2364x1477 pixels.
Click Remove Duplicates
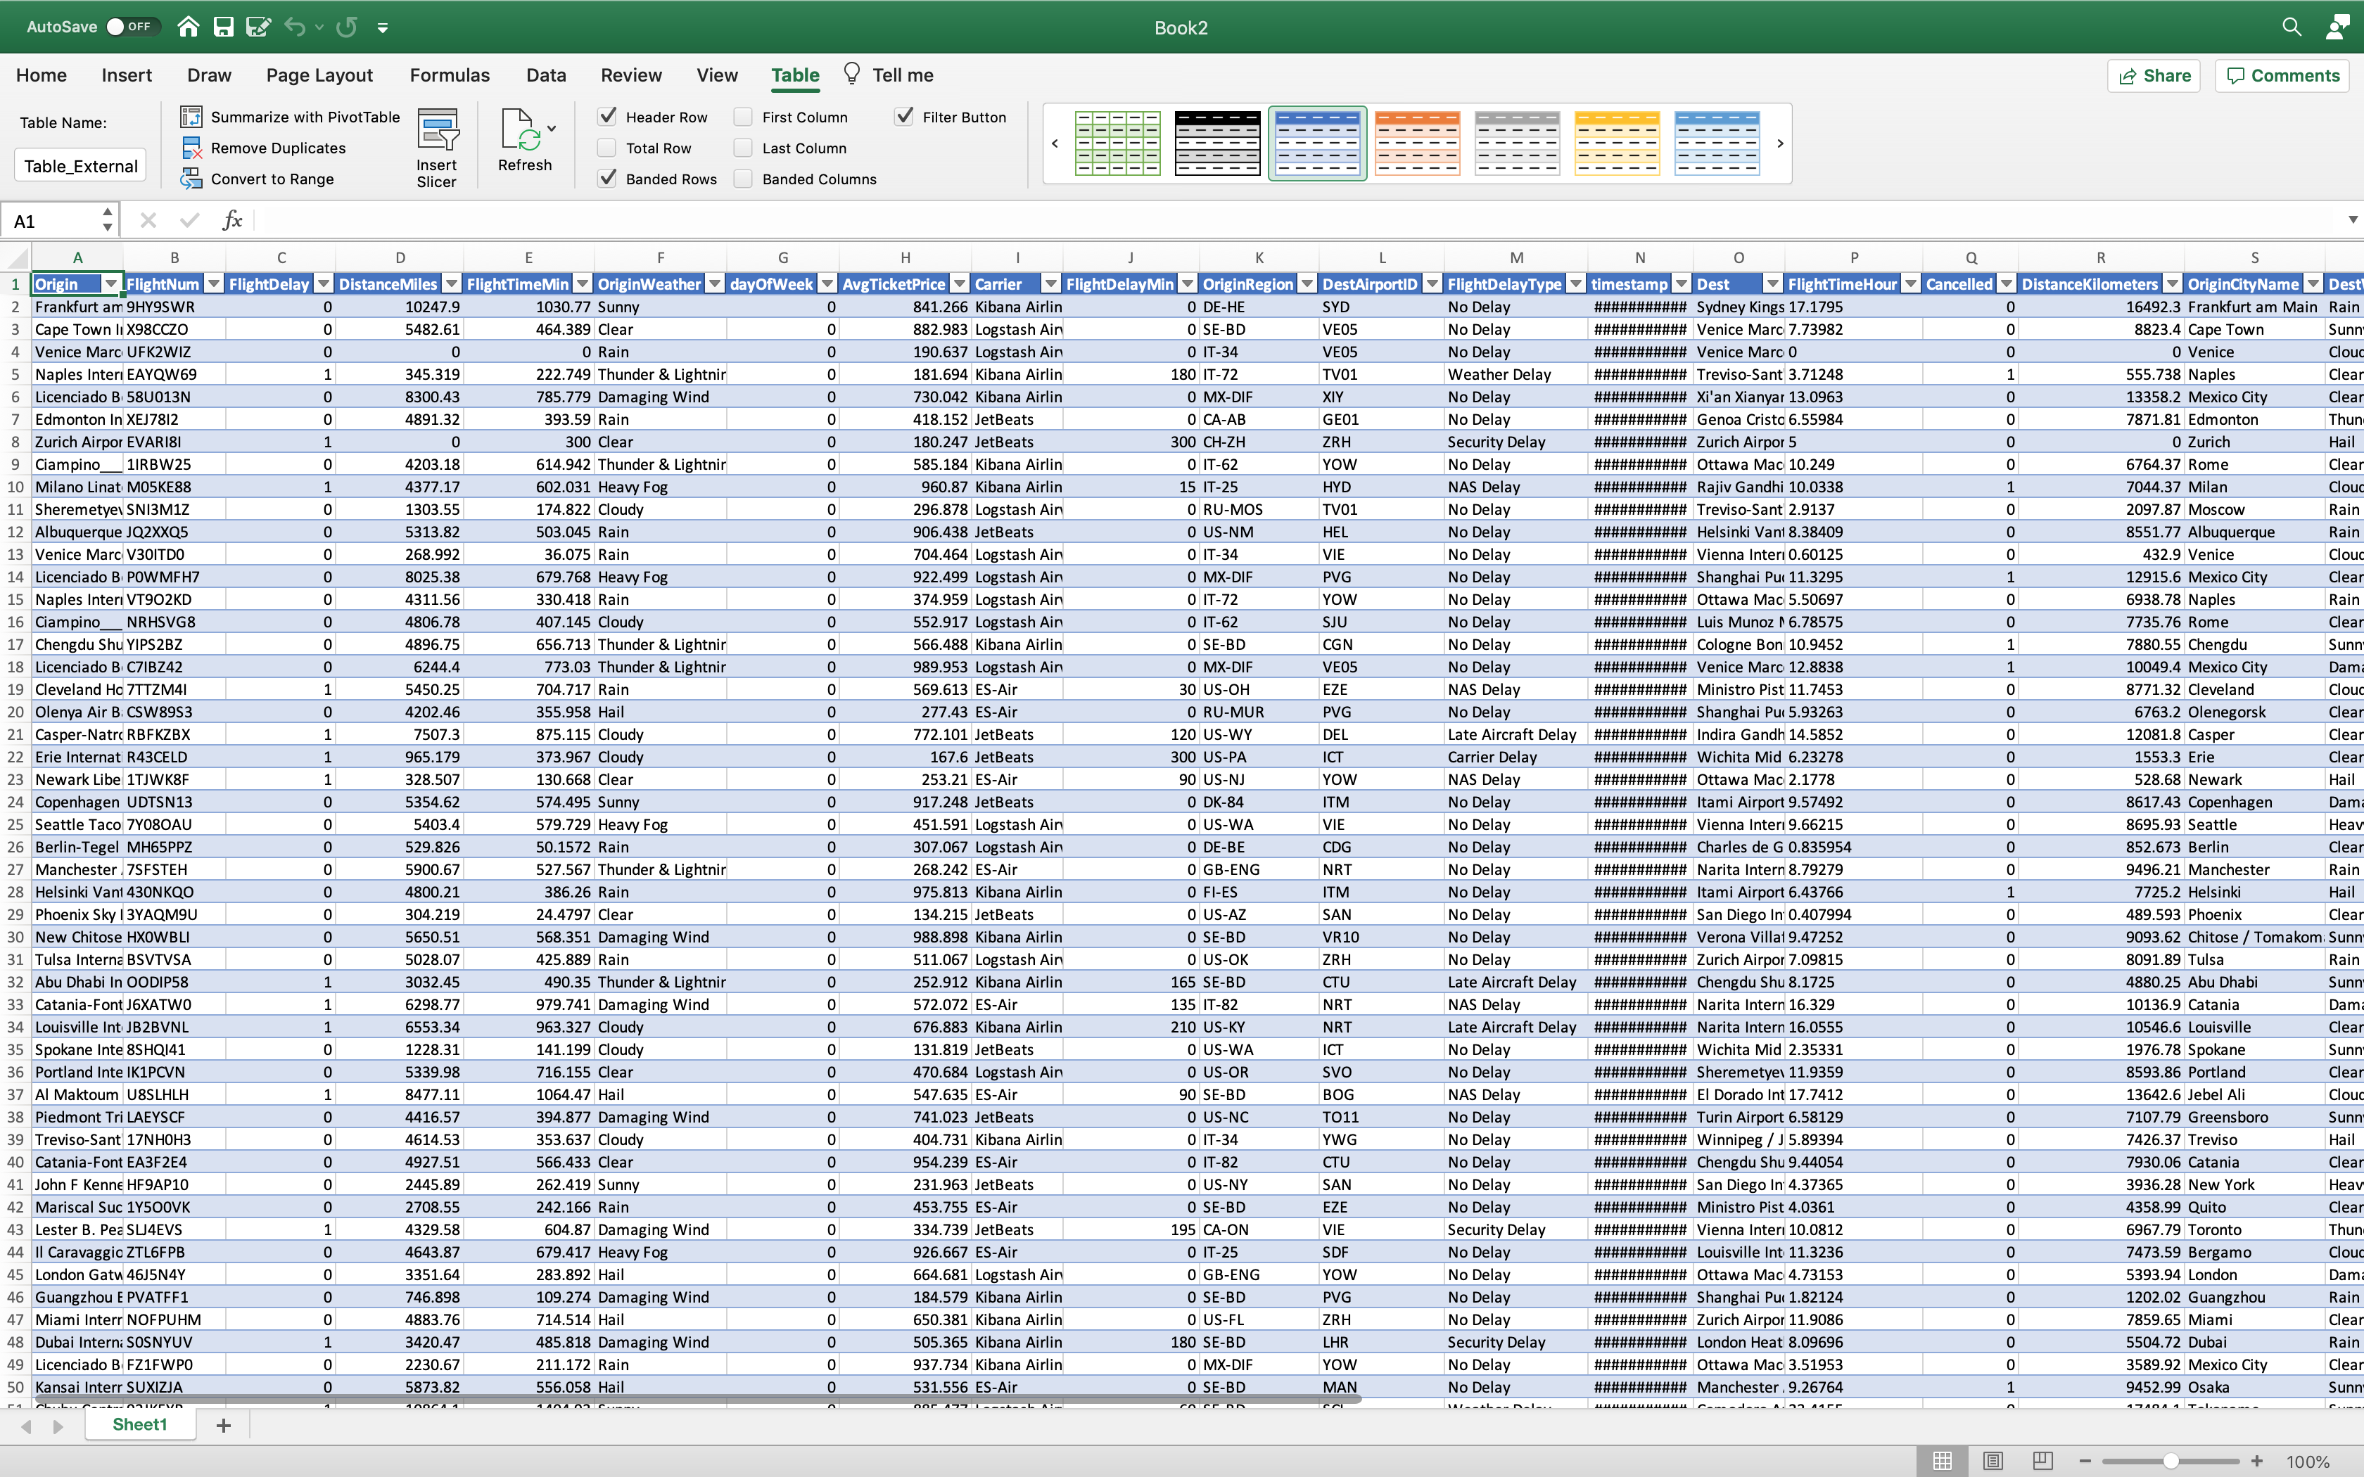(264, 148)
